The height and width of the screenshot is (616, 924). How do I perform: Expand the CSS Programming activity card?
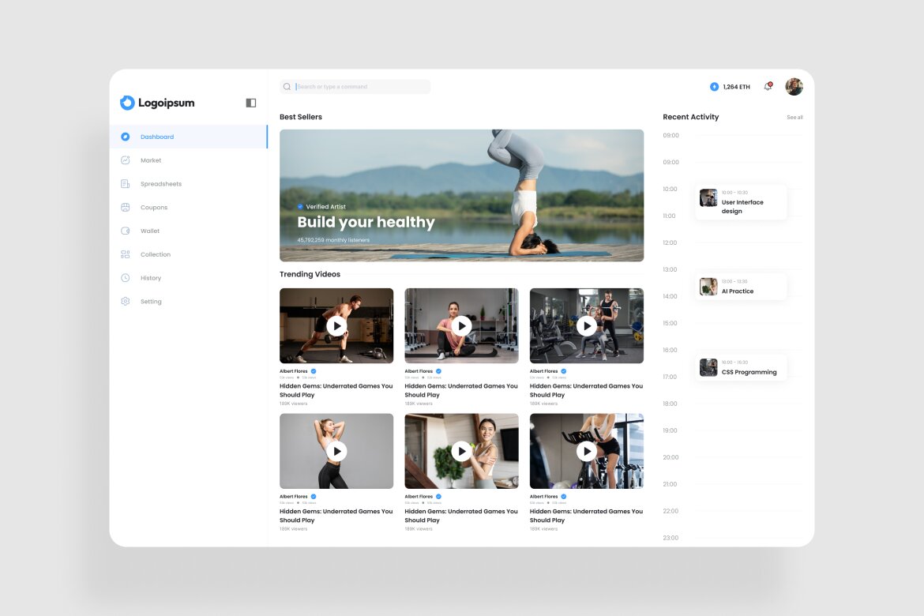[x=741, y=367]
